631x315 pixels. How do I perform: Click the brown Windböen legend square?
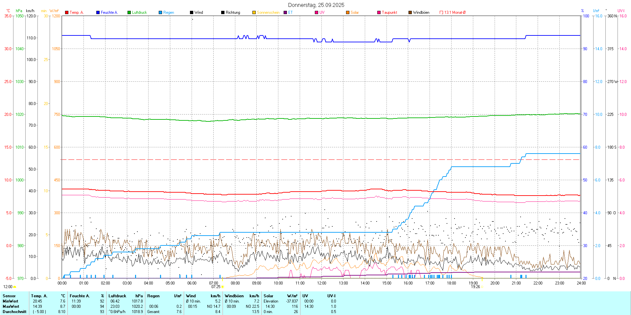coord(410,12)
